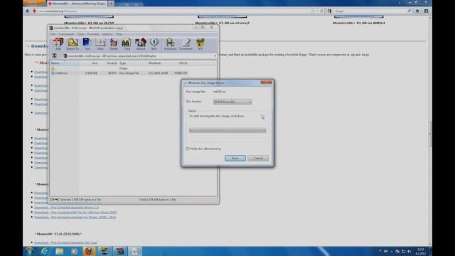Open a new Firefox tab with plus button

(111, 4)
